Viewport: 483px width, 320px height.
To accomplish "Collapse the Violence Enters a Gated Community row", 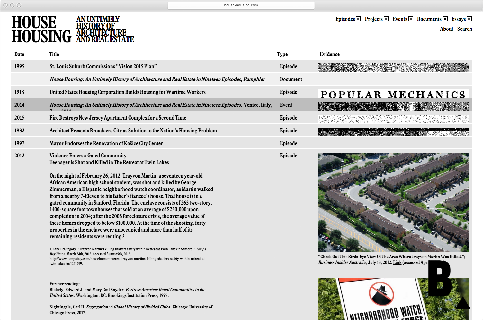I will point(88,156).
